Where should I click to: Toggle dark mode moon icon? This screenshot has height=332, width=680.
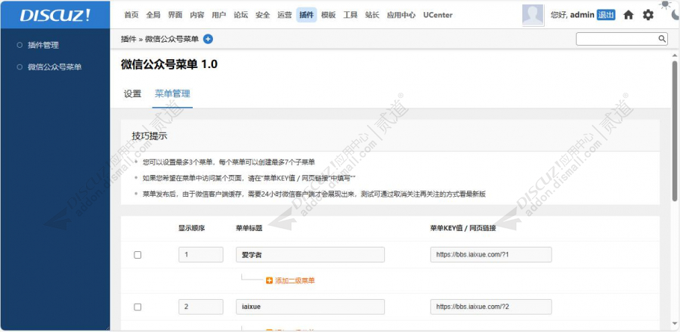676,15
